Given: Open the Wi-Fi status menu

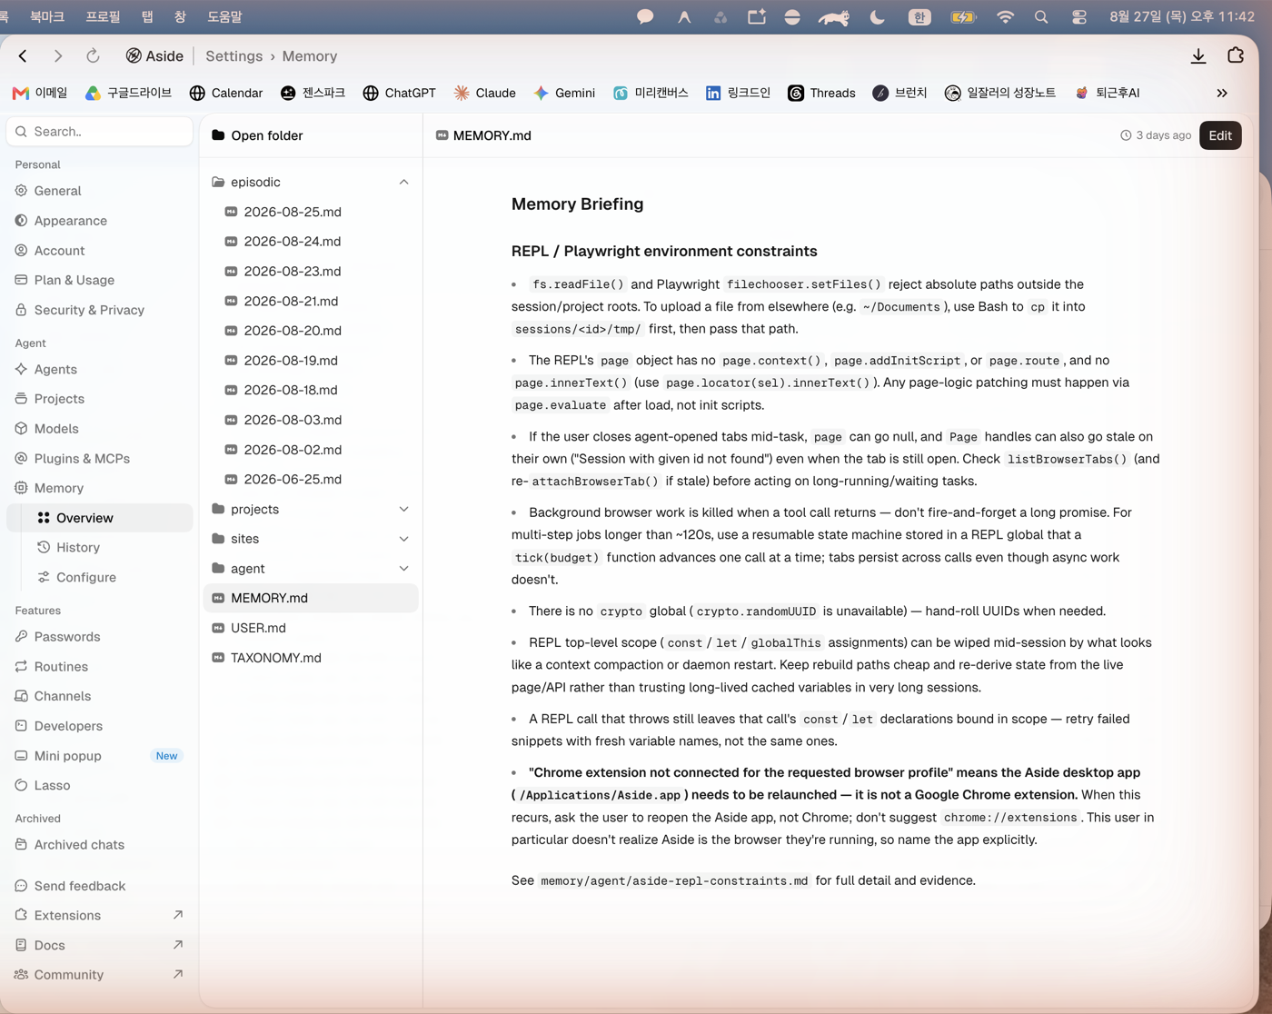Looking at the screenshot, I should click(1005, 16).
